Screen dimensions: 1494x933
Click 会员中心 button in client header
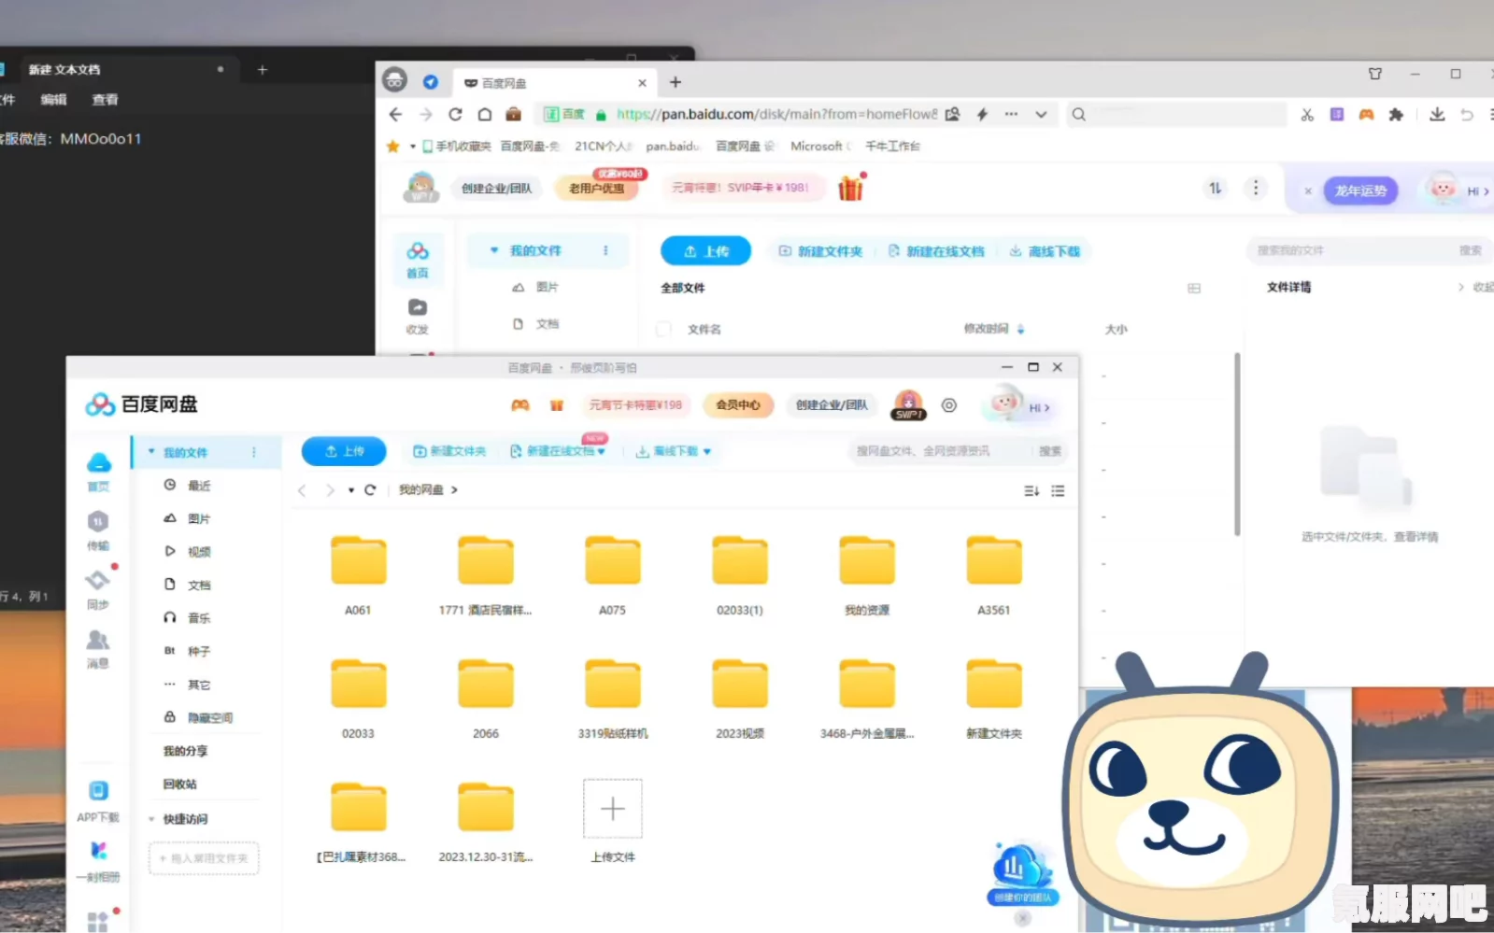[x=738, y=405]
